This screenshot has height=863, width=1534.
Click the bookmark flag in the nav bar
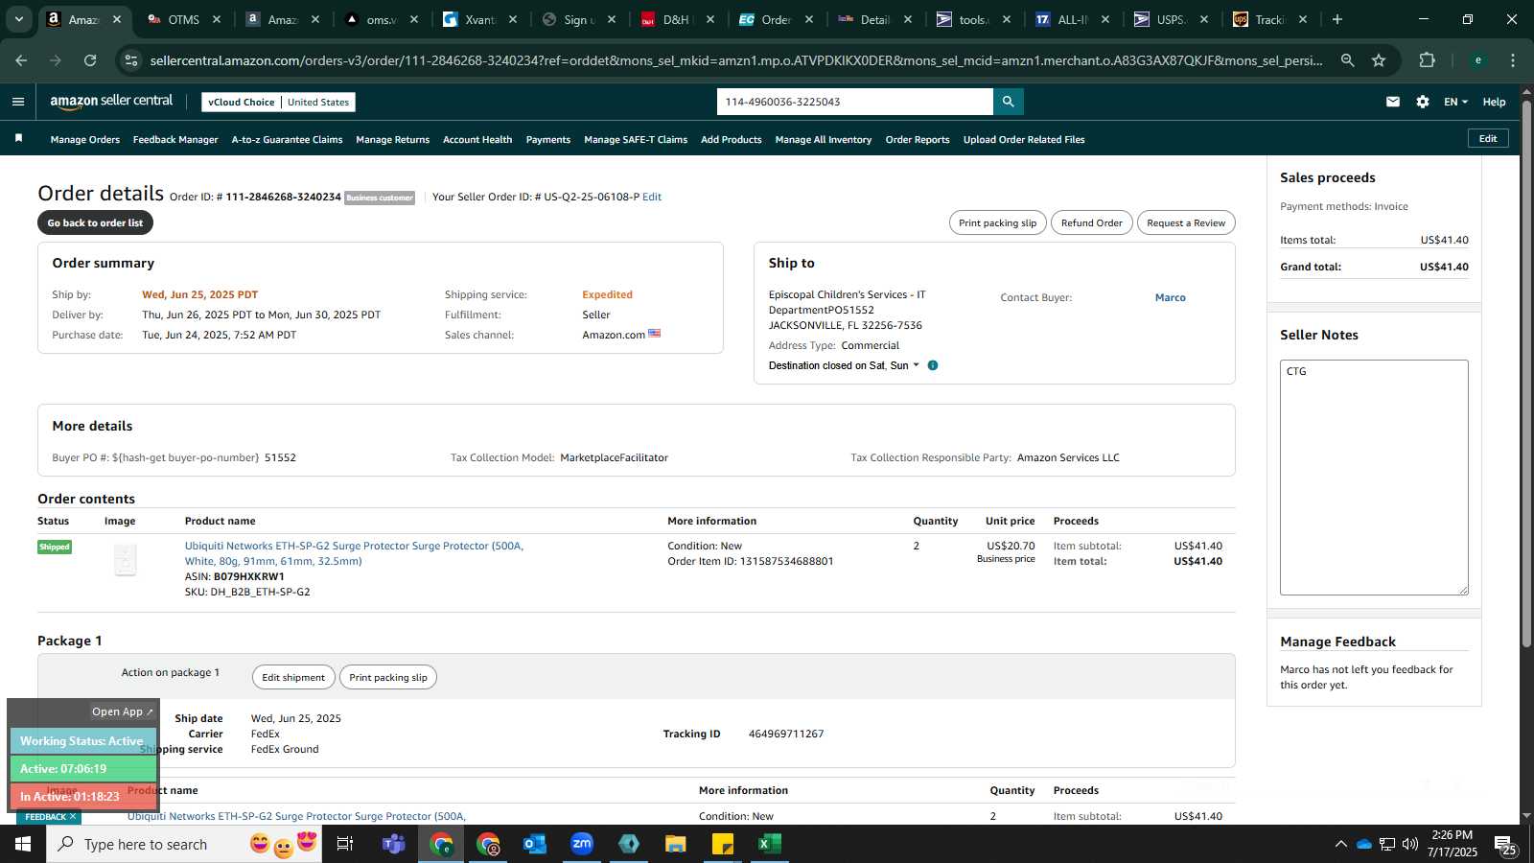coord(18,139)
